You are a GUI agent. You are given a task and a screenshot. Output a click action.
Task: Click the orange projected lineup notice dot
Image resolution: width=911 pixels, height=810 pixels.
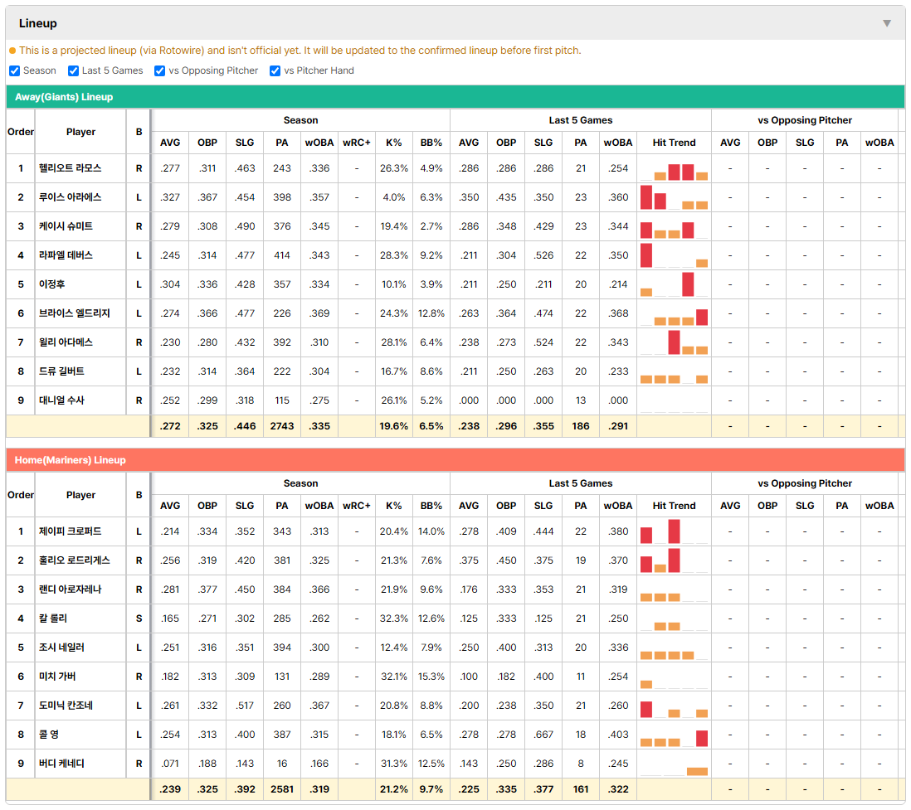pos(12,51)
